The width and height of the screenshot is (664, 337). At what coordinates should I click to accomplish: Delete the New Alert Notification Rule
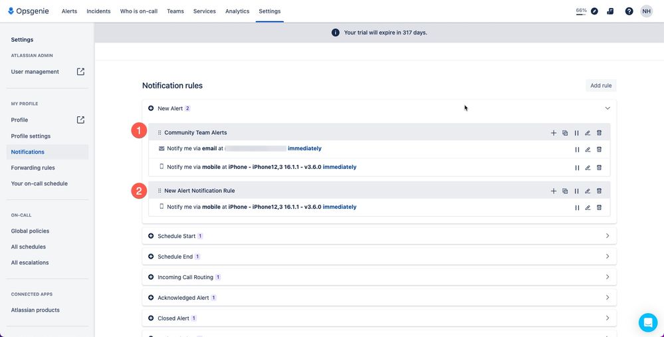tap(600, 191)
